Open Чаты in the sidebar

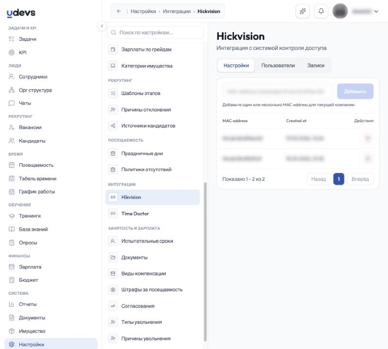point(51,103)
